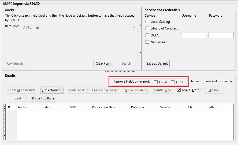Click the horizontal splitter grip above Results
The height and width of the screenshot is (145, 238).
point(119,71)
